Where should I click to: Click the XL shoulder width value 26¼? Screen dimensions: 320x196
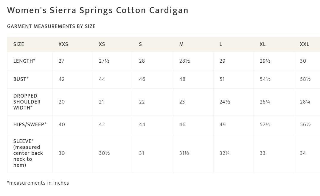click(x=265, y=102)
